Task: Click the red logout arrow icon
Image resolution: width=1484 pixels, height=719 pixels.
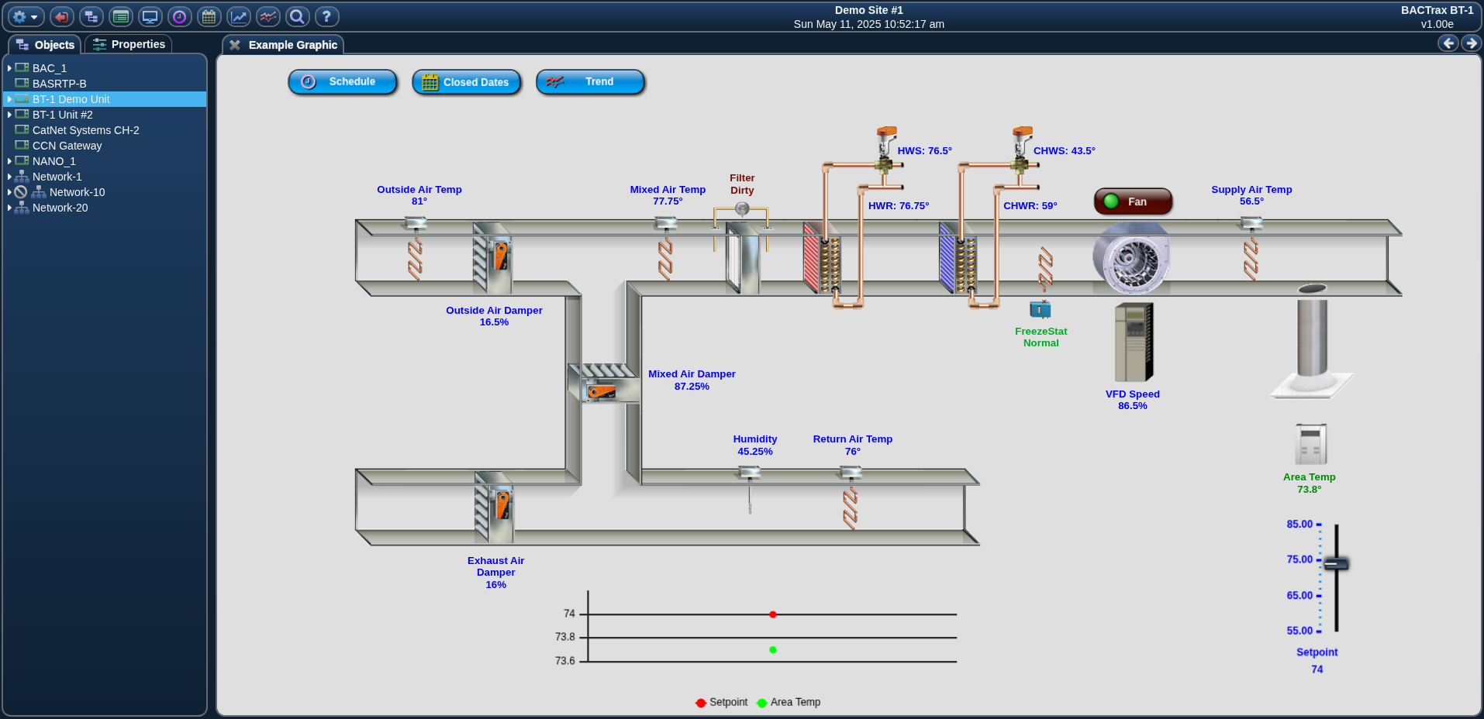Action: (62, 16)
